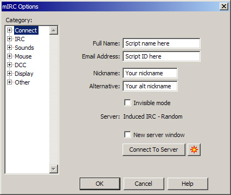Click the Connect To Server button
Screen dimensions: 231x195
click(x=154, y=149)
